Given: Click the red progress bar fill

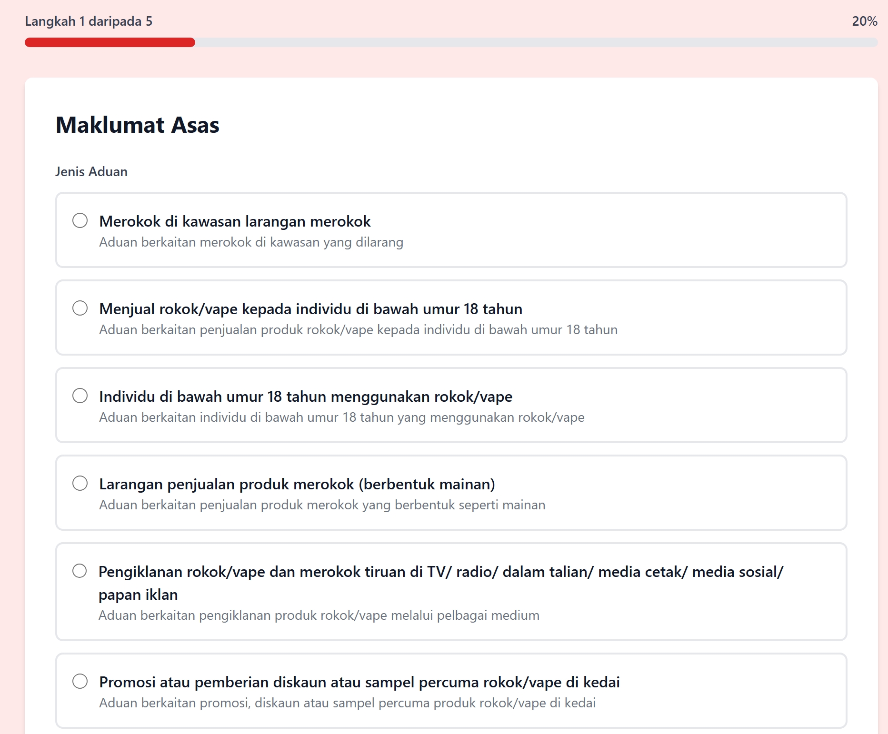Looking at the screenshot, I should [x=110, y=42].
